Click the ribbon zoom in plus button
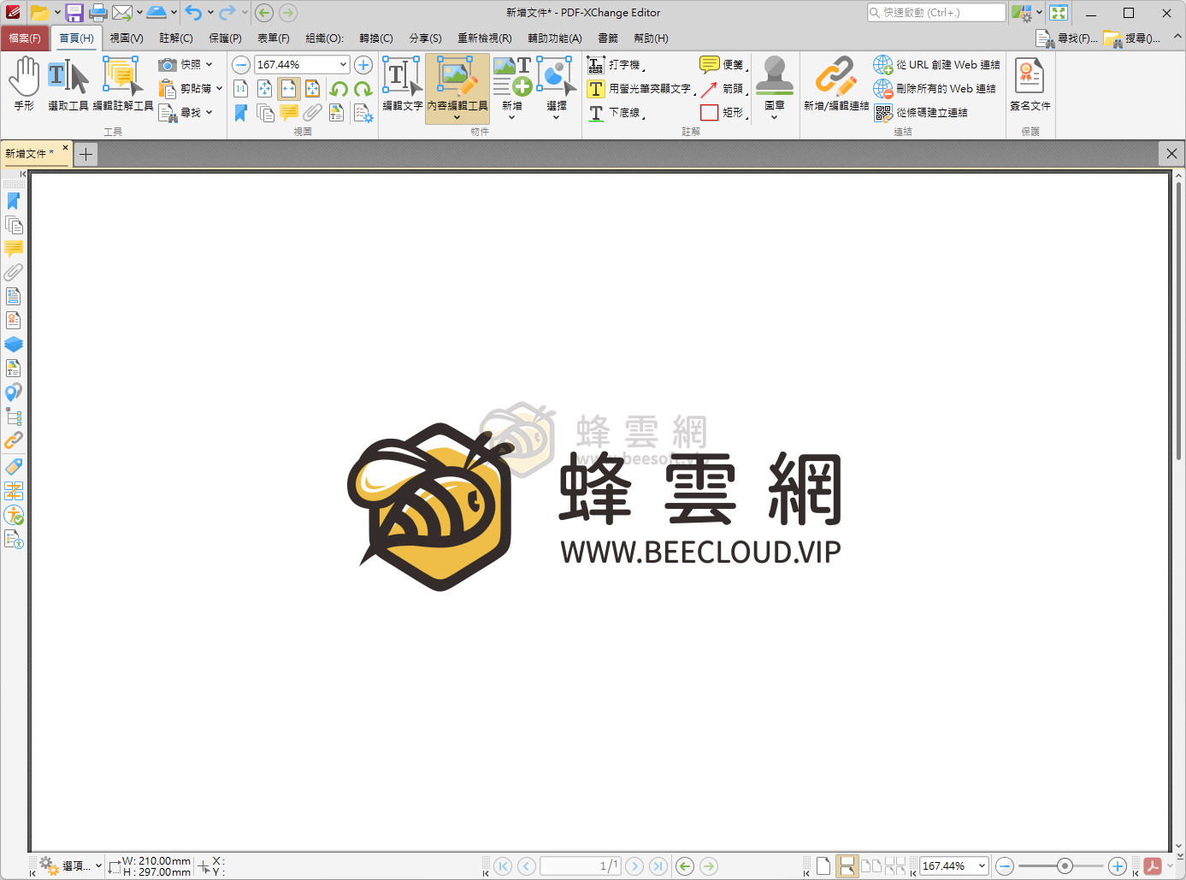Image resolution: width=1186 pixels, height=880 pixels. point(363,65)
